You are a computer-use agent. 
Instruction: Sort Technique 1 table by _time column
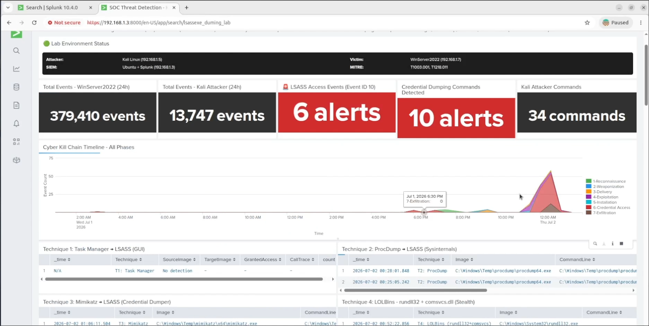pyautogui.click(x=62, y=259)
